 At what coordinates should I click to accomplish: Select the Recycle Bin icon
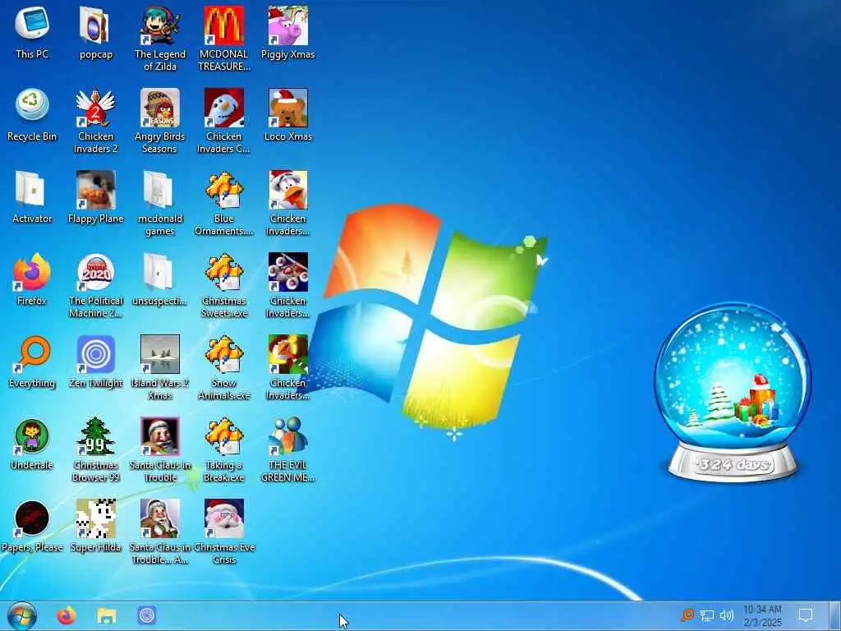(32, 115)
